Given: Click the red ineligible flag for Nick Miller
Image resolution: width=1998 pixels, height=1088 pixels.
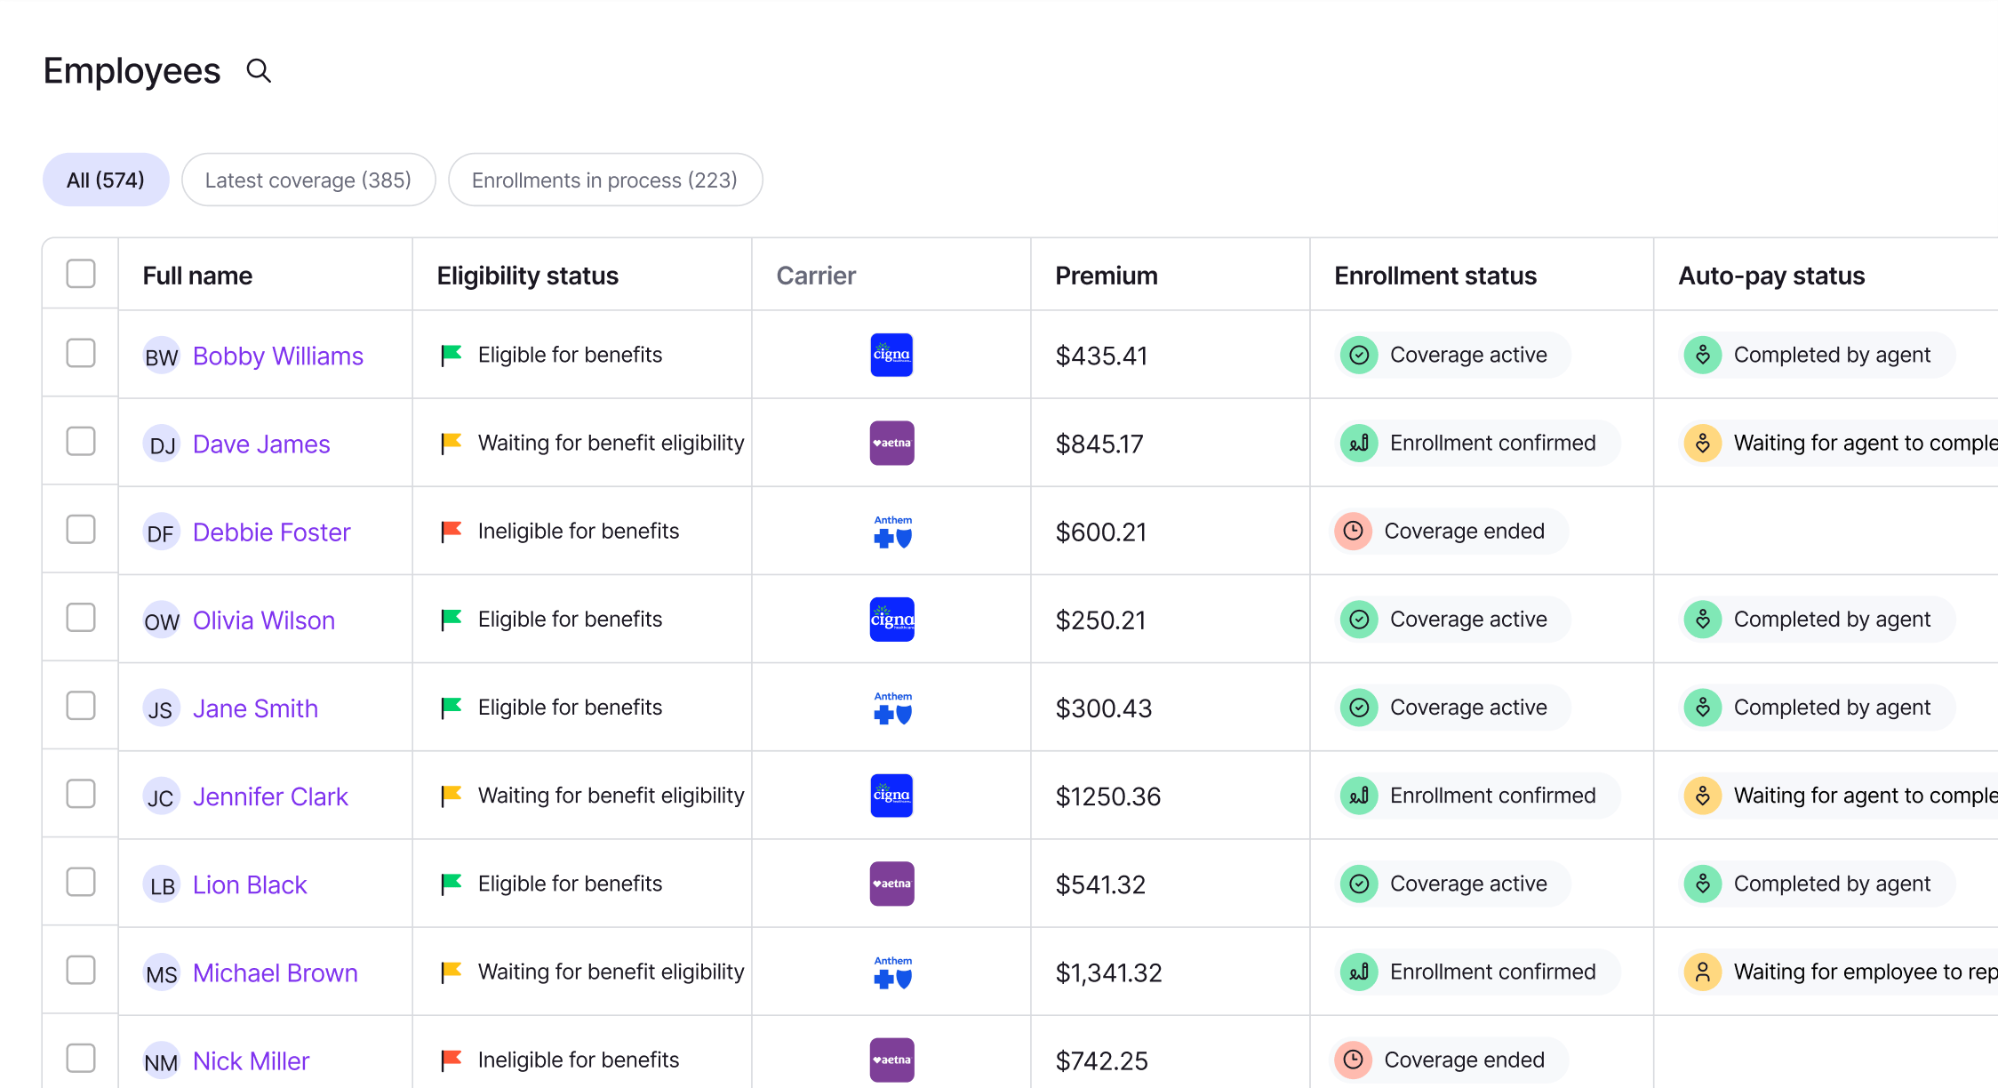Looking at the screenshot, I should [452, 1058].
